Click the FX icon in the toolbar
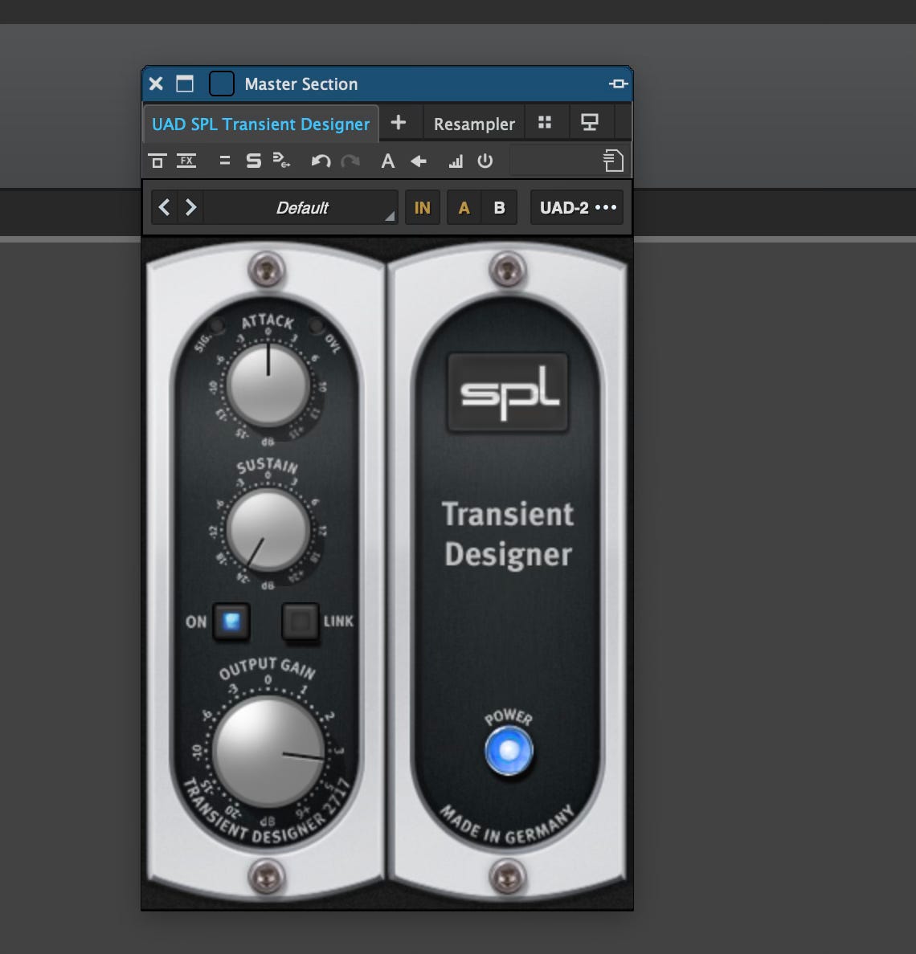This screenshot has width=916, height=954. (186, 161)
